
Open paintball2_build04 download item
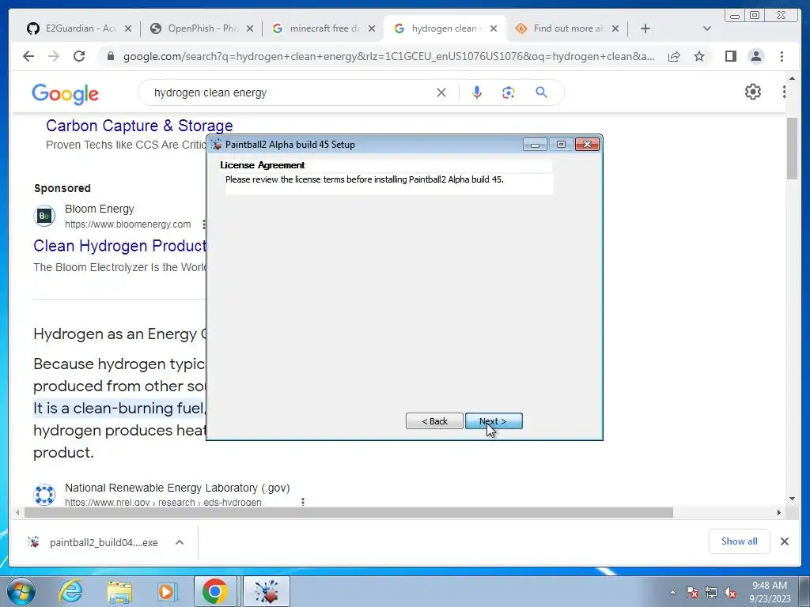93,542
